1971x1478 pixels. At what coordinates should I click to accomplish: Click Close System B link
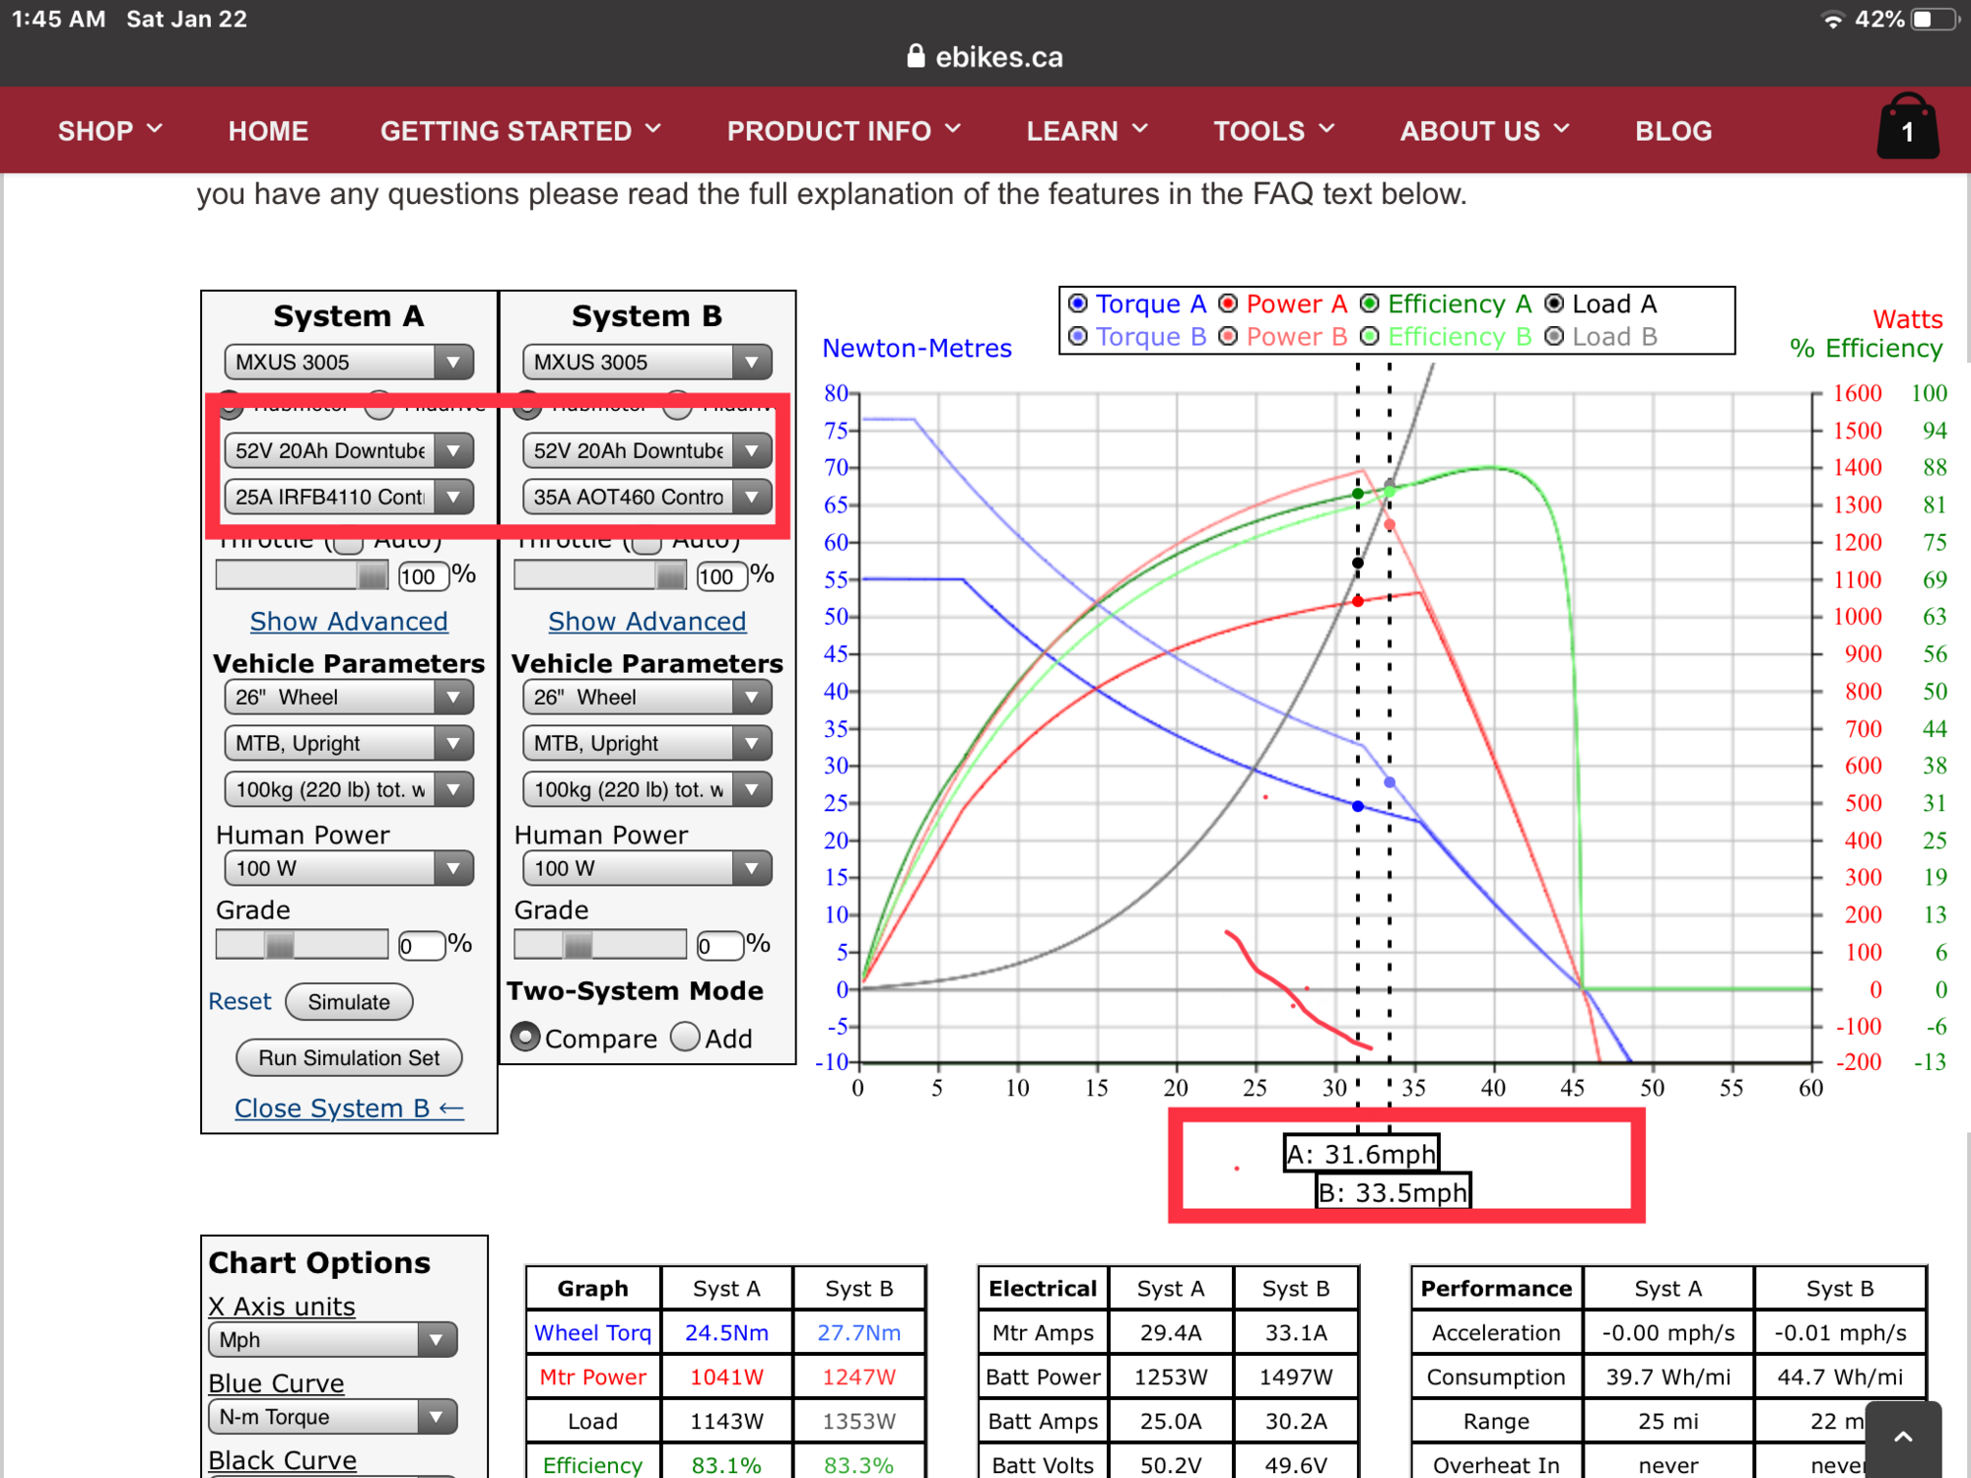click(x=348, y=1108)
